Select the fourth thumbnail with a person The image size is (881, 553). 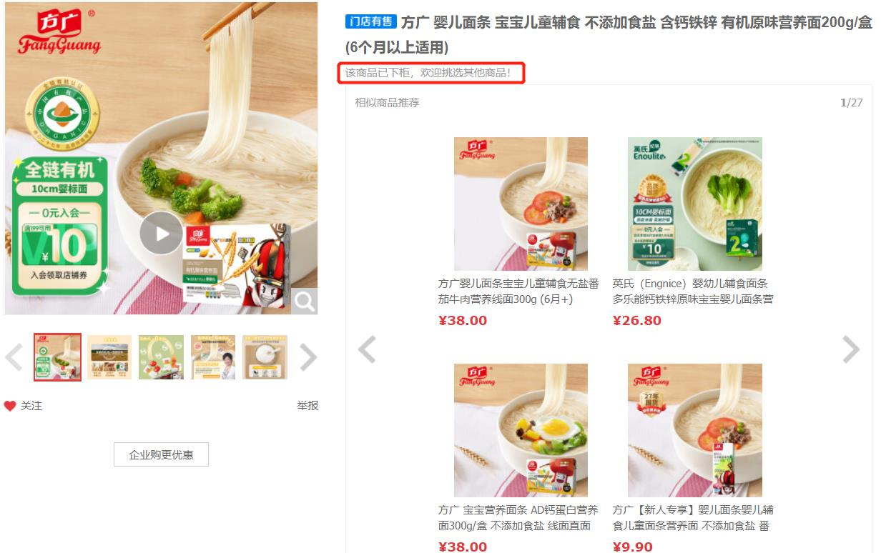click(x=213, y=357)
